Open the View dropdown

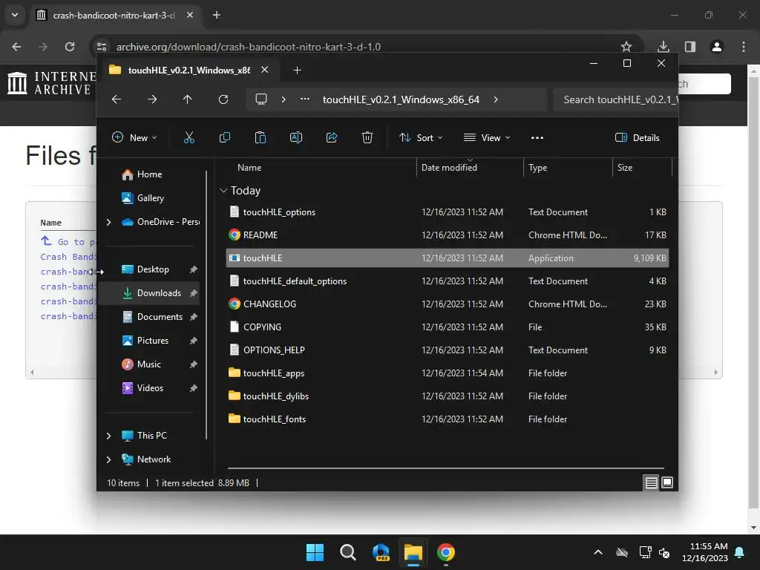(487, 137)
